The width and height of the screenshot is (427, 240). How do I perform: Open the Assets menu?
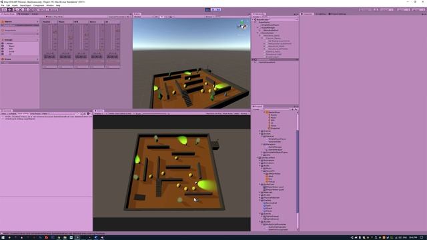[x=15, y=5]
